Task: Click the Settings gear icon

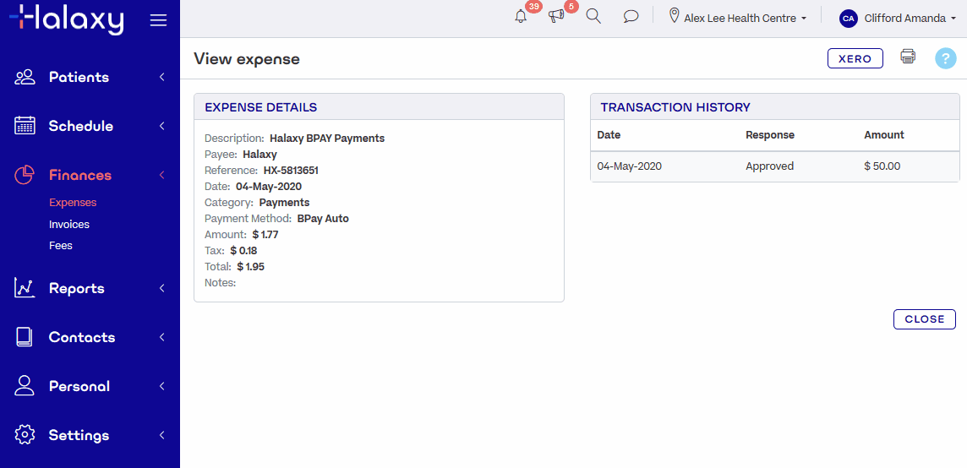Action: coord(24,435)
